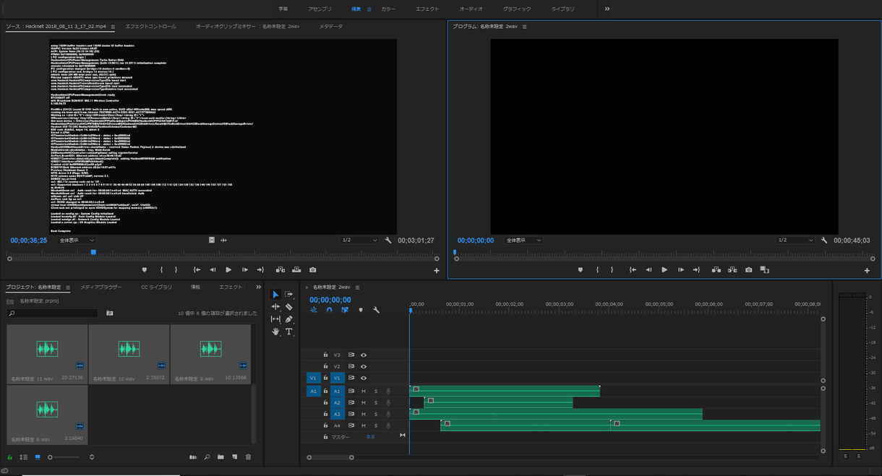Click project search field
The image size is (882, 476).
(52, 313)
